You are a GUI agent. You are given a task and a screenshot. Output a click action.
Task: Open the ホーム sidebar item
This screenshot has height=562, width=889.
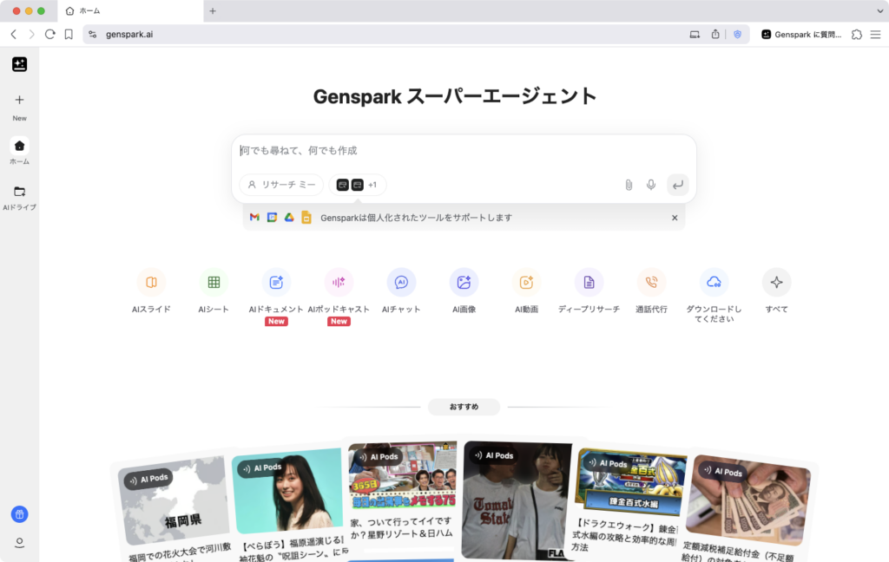pos(19,152)
